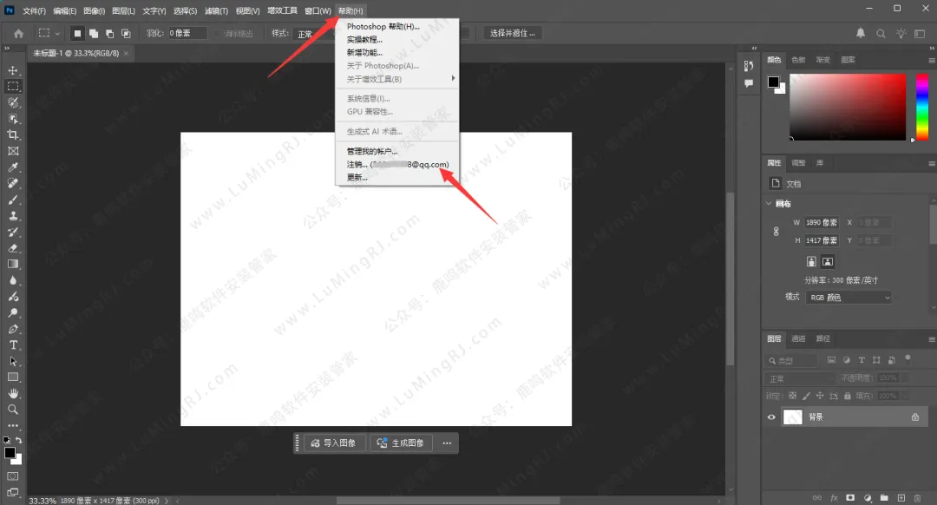
Task: Select the Pen tool
Action: click(x=13, y=329)
